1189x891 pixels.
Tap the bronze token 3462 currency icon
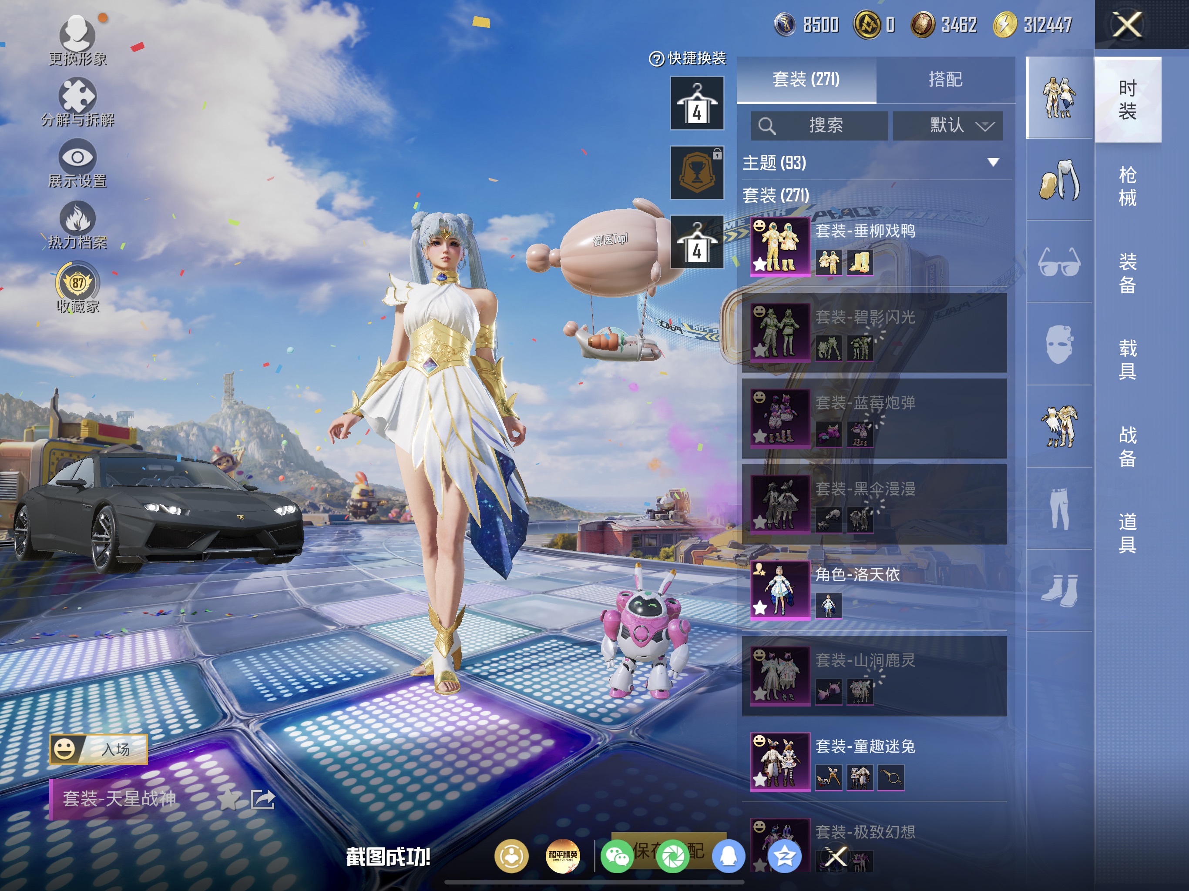coord(922,25)
